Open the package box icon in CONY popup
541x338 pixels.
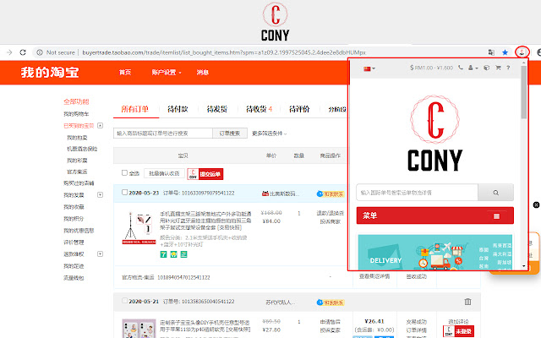(x=487, y=68)
